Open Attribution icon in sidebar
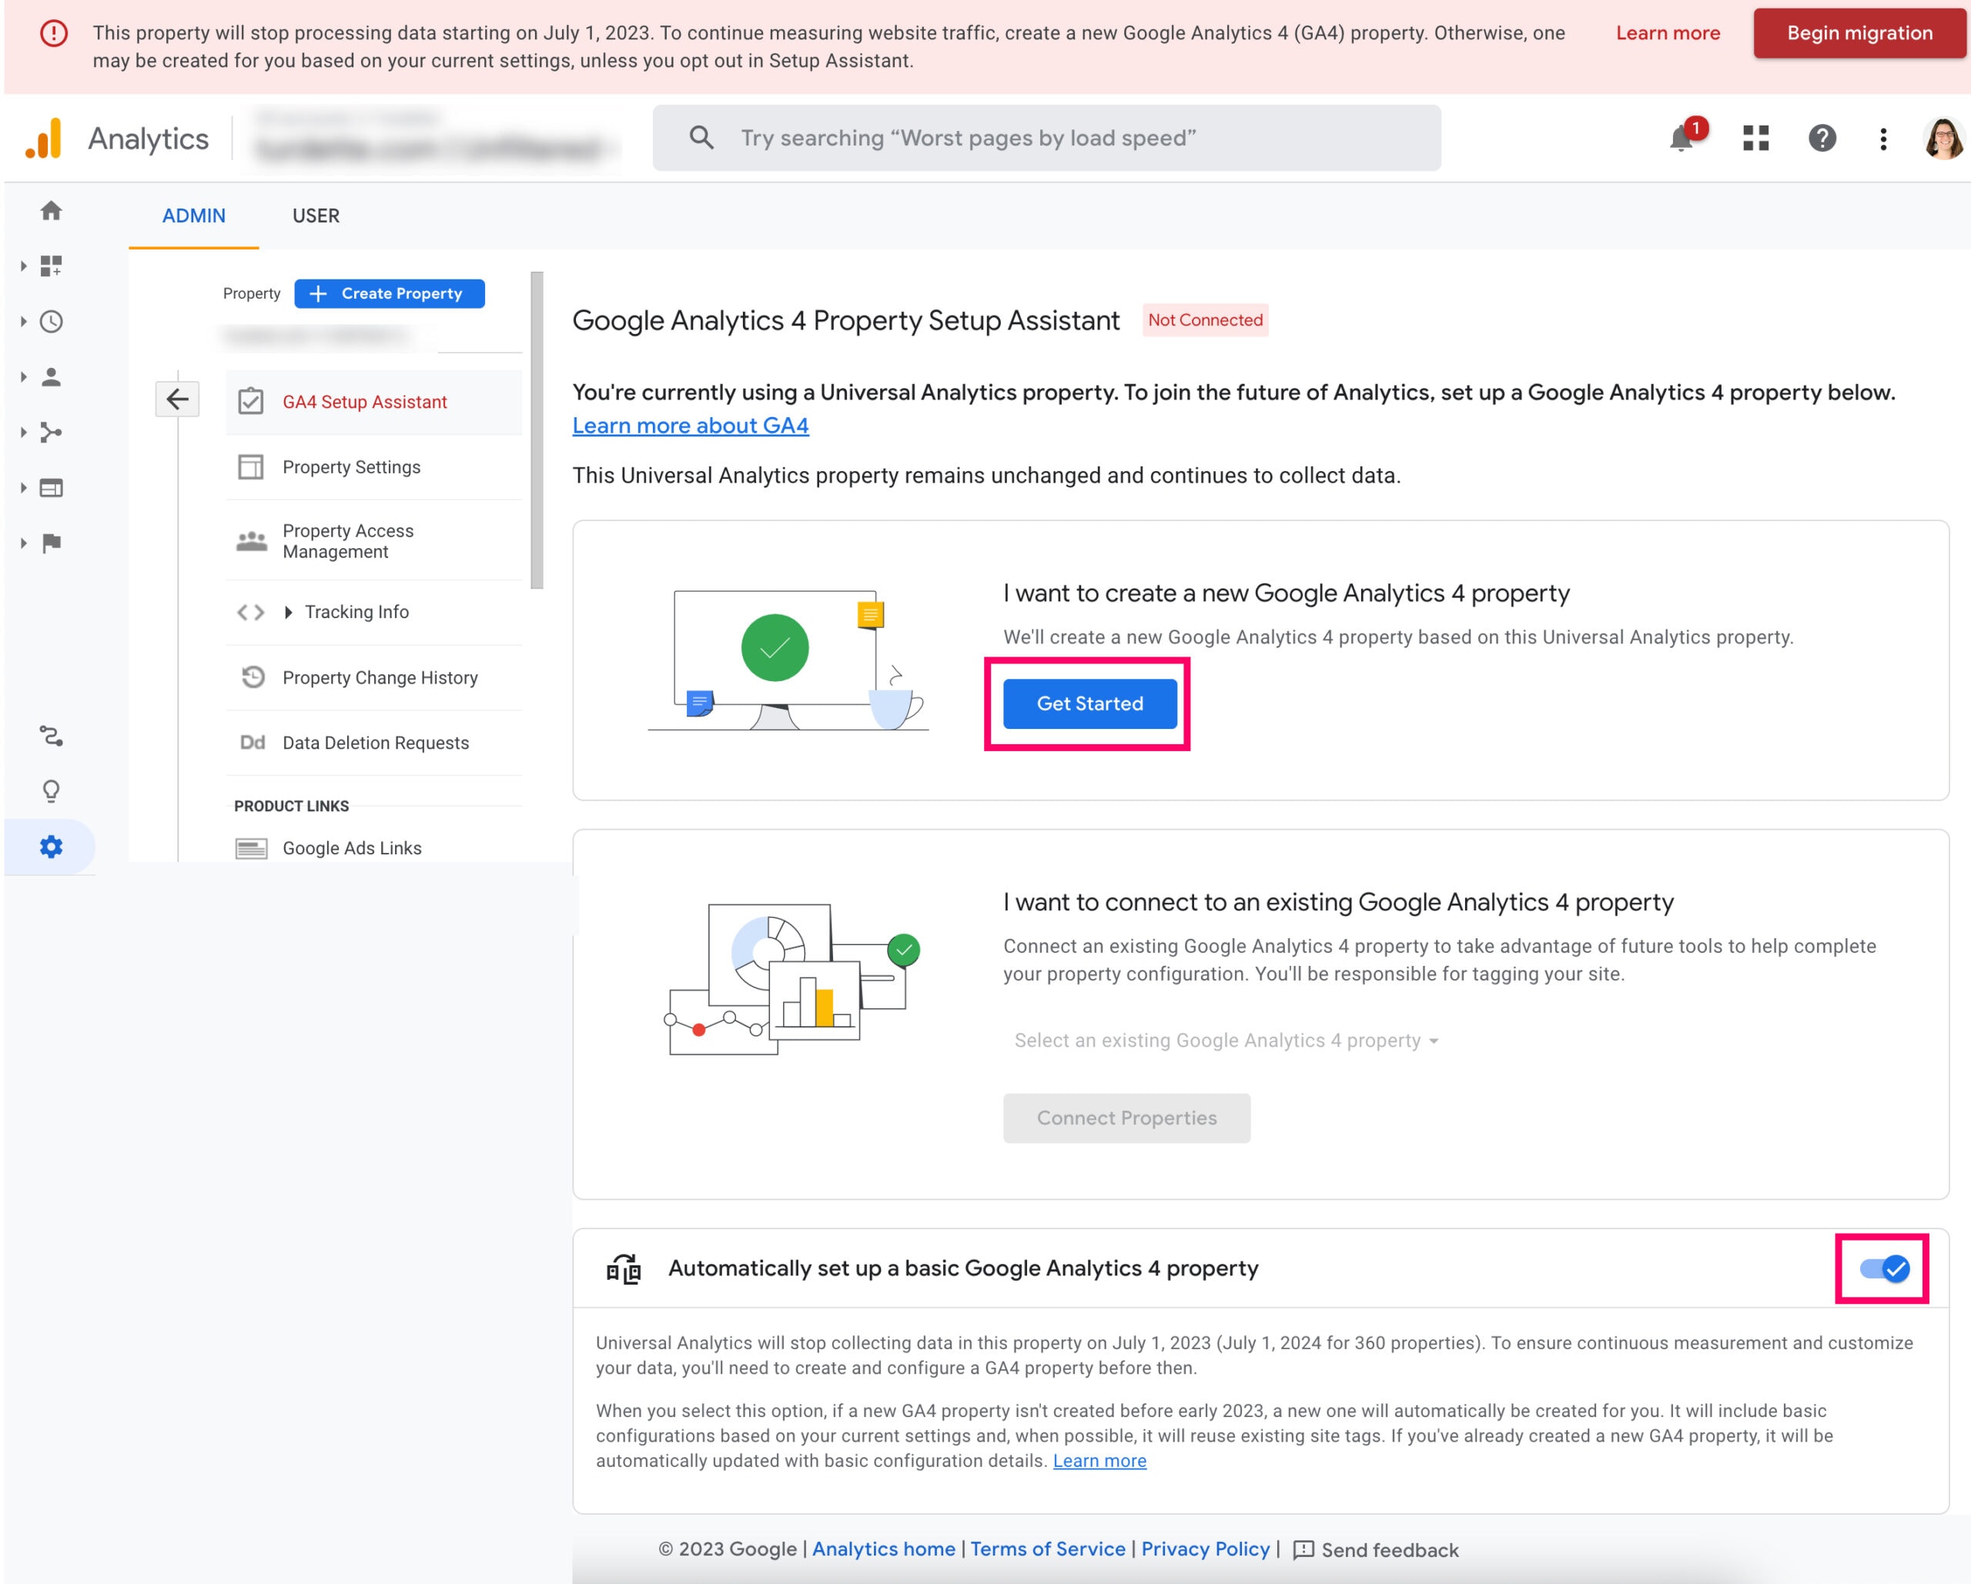1971x1584 pixels. pos(51,736)
